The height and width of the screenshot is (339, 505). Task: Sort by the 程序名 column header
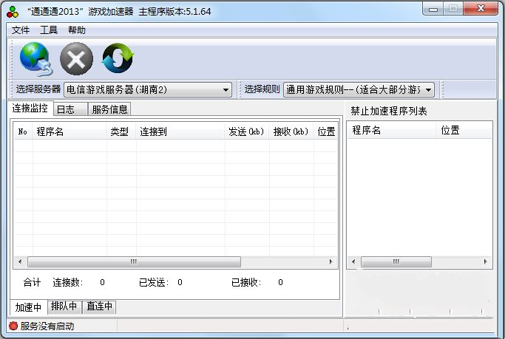pyautogui.click(x=70, y=131)
